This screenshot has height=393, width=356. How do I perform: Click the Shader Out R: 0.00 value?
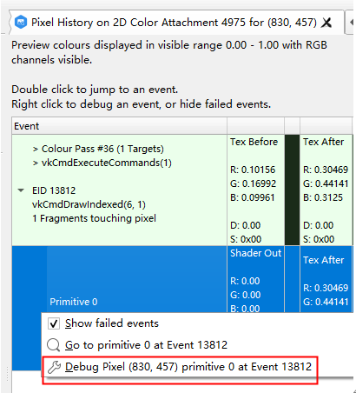[x=245, y=281]
